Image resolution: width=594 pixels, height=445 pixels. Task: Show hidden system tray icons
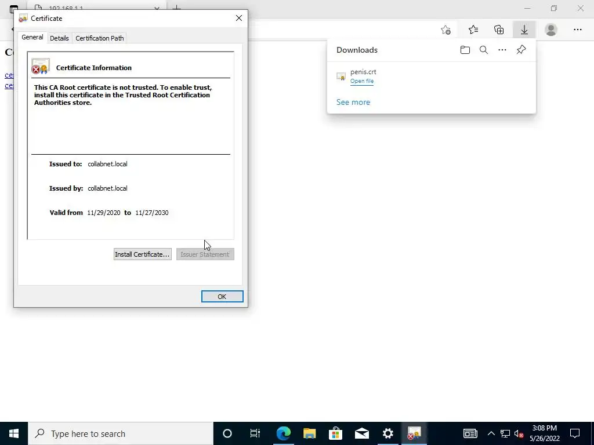[491, 433]
